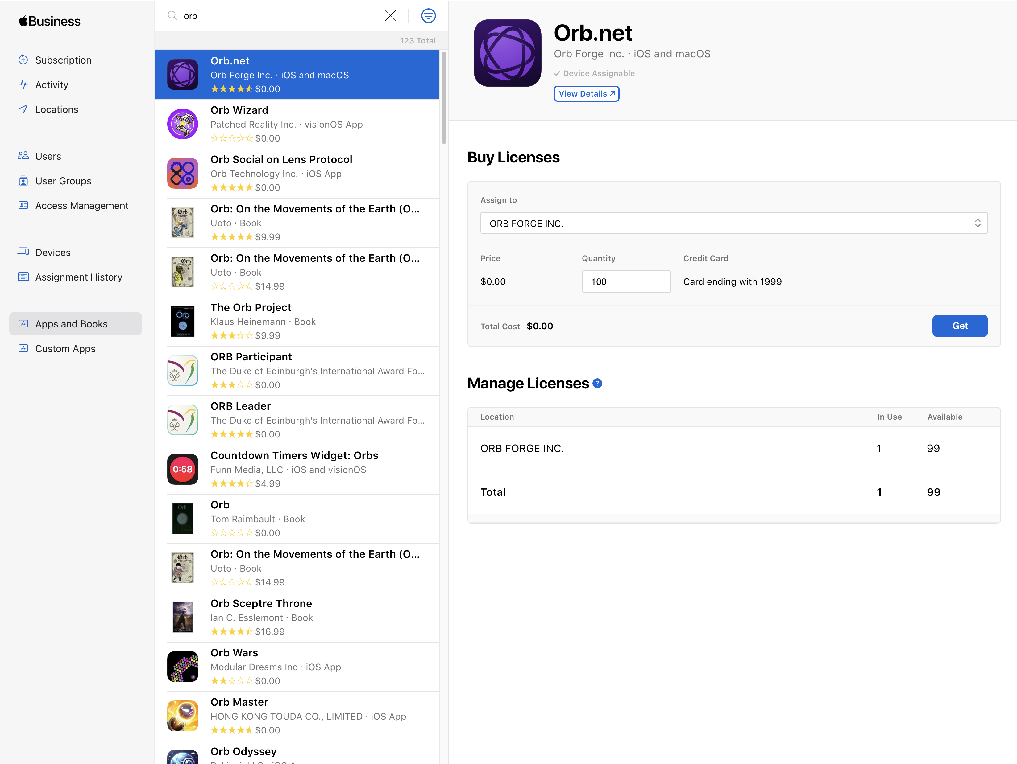
Task: Open Devices in the sidebar
Action: (x=52, y=253)
